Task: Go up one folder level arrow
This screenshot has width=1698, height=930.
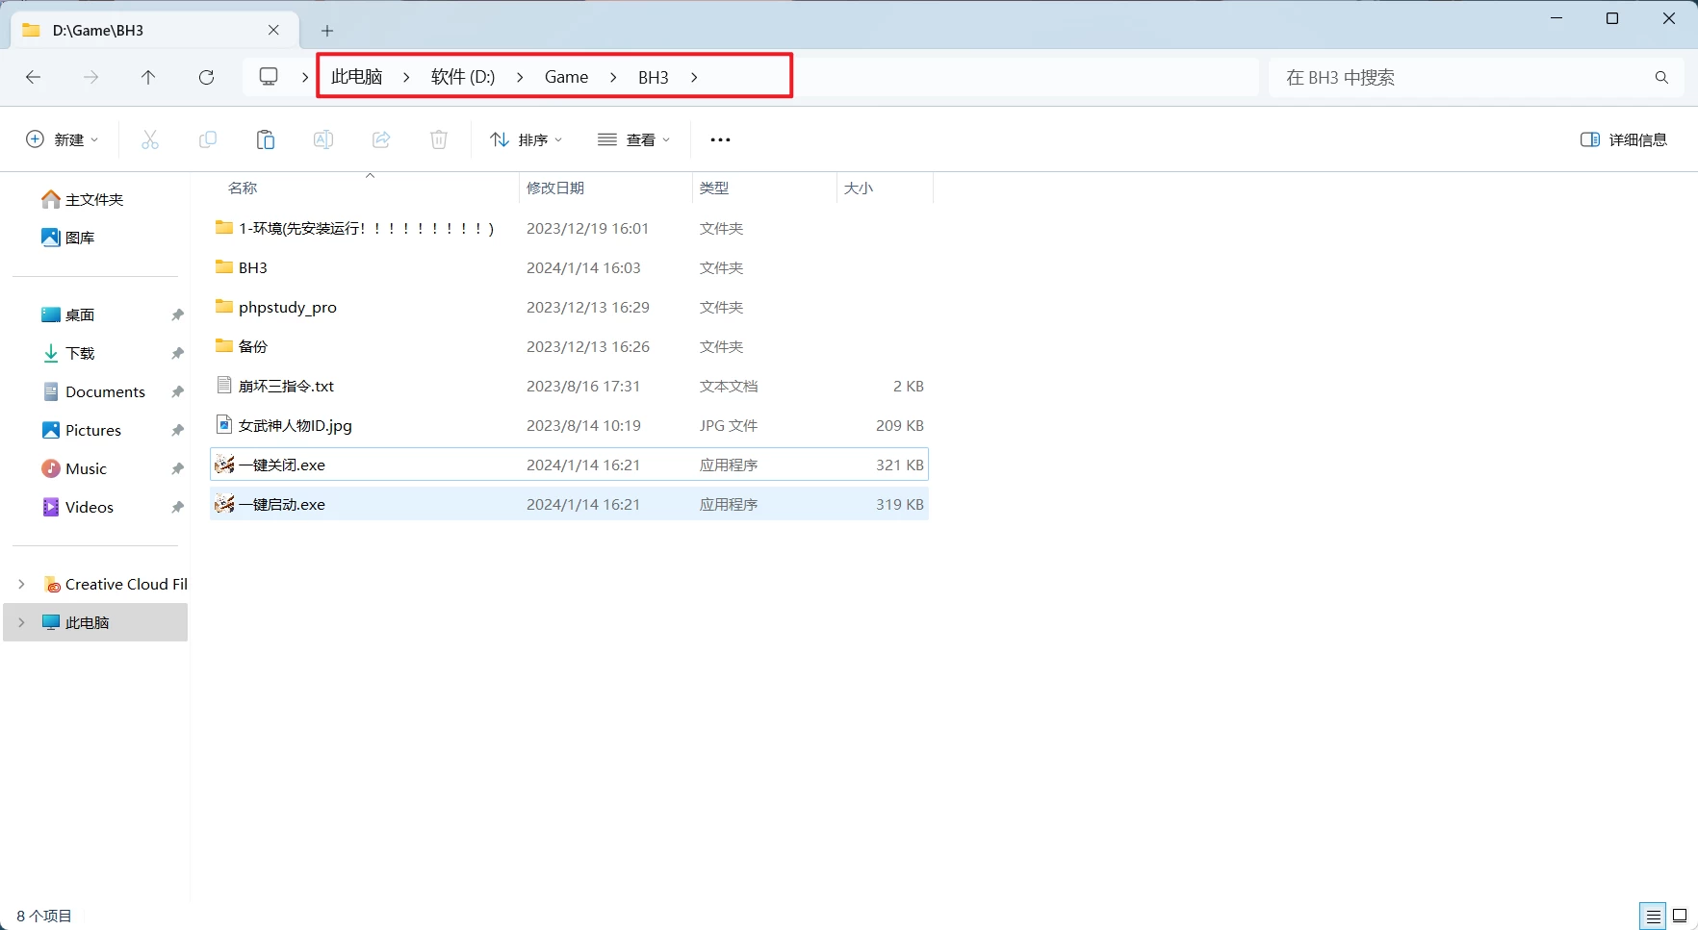Action: coord(148,77)
